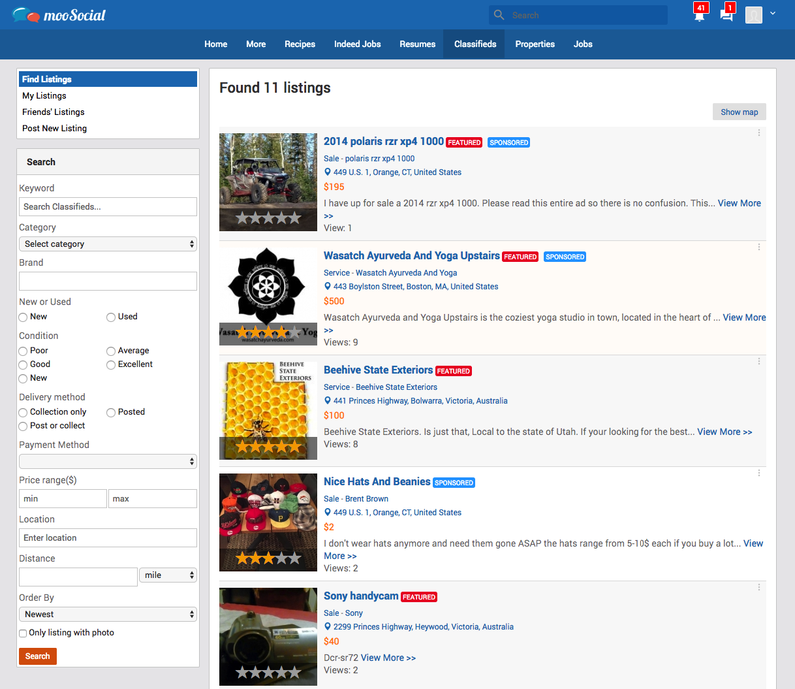The height and width of the screenshot is (689, 795).
Task: Click the min price field
Action: tap(63, 499)
